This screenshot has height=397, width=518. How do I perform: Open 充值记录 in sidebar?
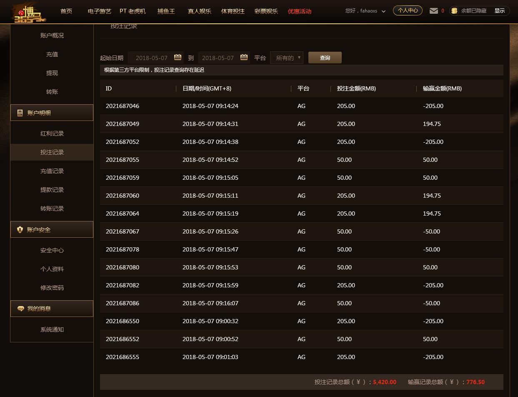click(52, 171)
